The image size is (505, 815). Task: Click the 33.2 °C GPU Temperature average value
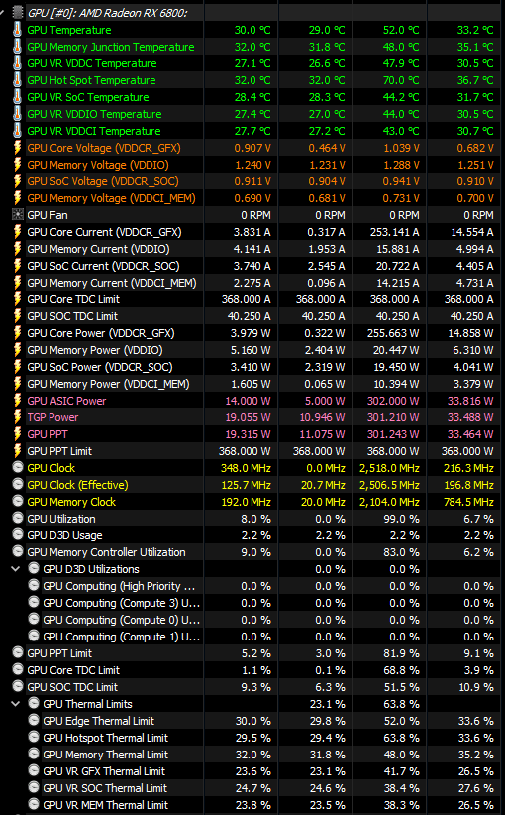[475, 30]
